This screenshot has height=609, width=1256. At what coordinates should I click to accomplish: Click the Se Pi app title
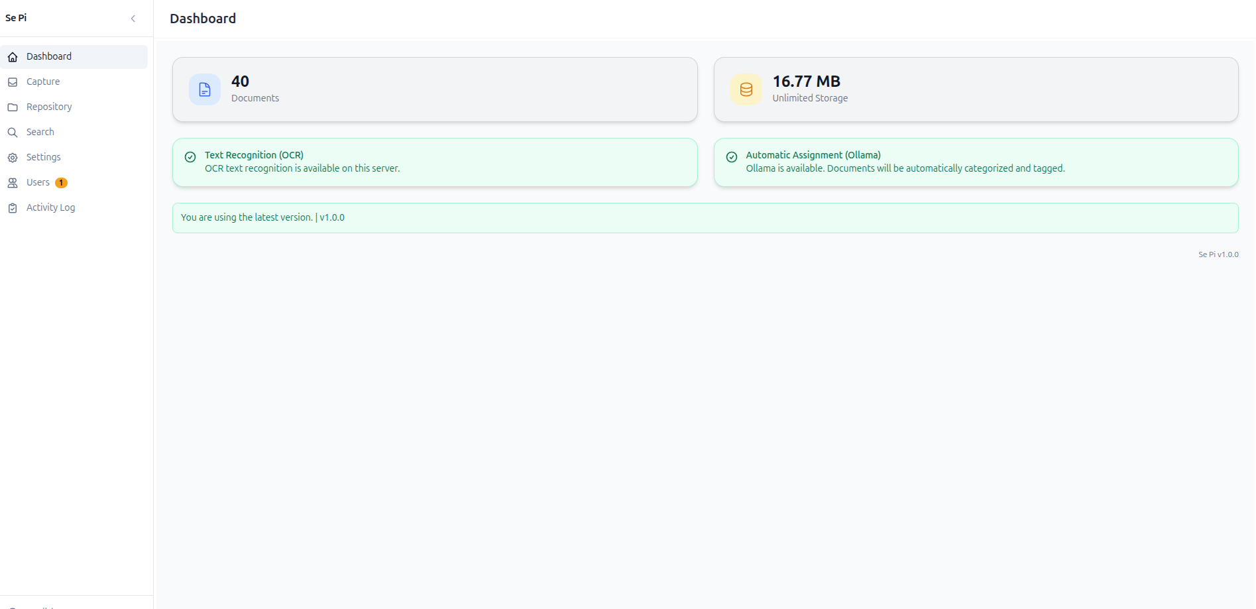(x=16, y=18)
